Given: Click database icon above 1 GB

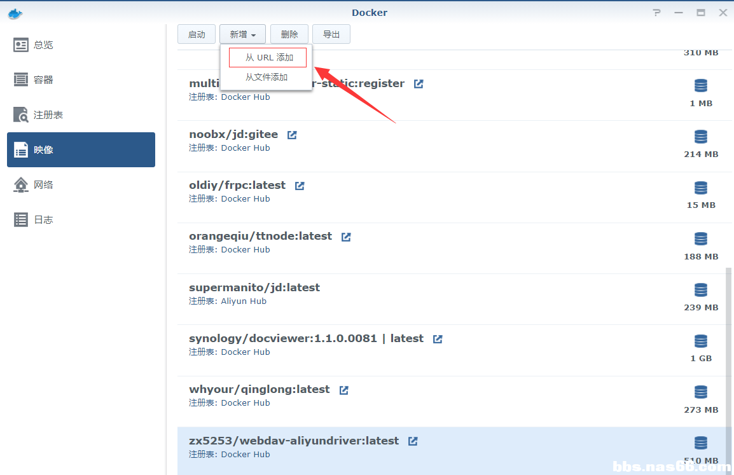Looking at the screenshot, I should 701,341.
